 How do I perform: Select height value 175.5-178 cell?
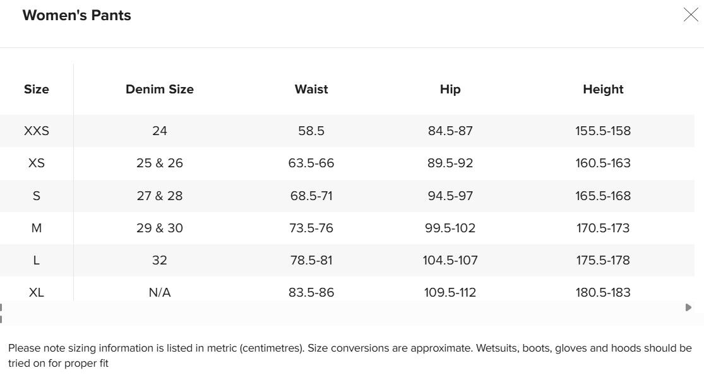(x=603, y=260)
